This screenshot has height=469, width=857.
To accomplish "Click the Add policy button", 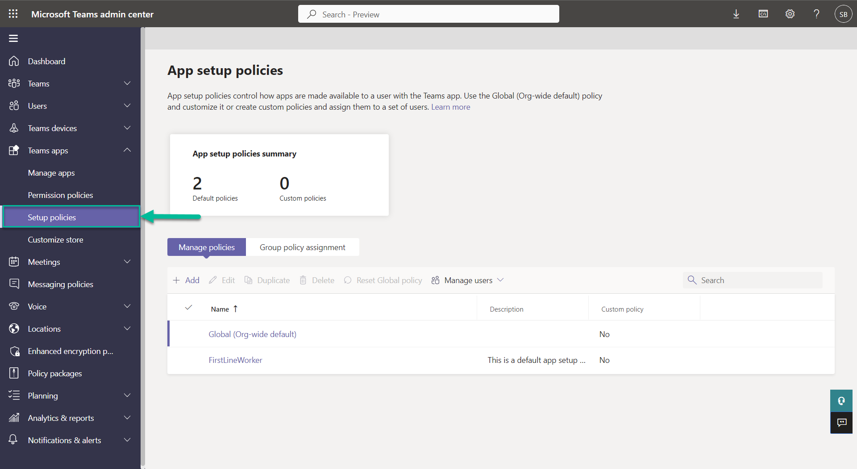I will coord(186,280).
